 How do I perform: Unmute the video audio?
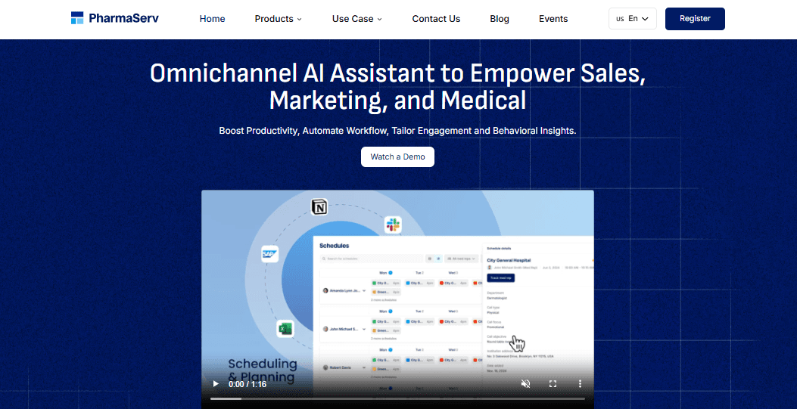525,384
